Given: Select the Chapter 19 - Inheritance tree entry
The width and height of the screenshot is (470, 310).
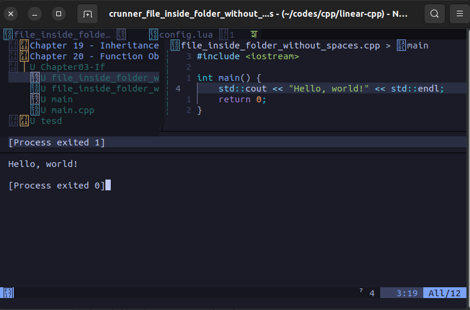Looking at the screenshot, I should pyautogui.click(x=95, y=45).
